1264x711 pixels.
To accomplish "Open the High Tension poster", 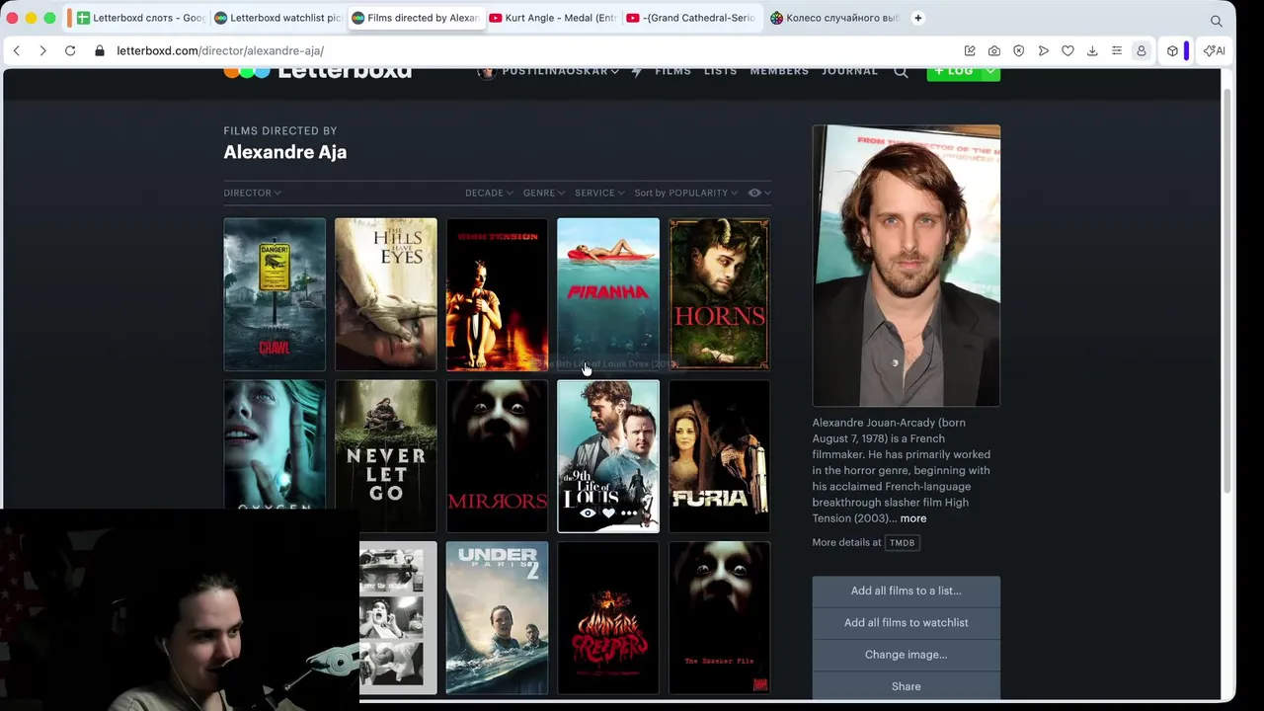I will 497,294.
